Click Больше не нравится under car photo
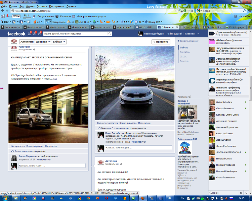Viewport: 252px width, 201px height. [x=108, y=123]
